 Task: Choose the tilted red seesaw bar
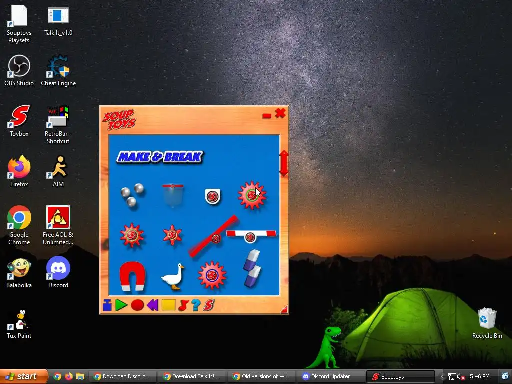213,236
